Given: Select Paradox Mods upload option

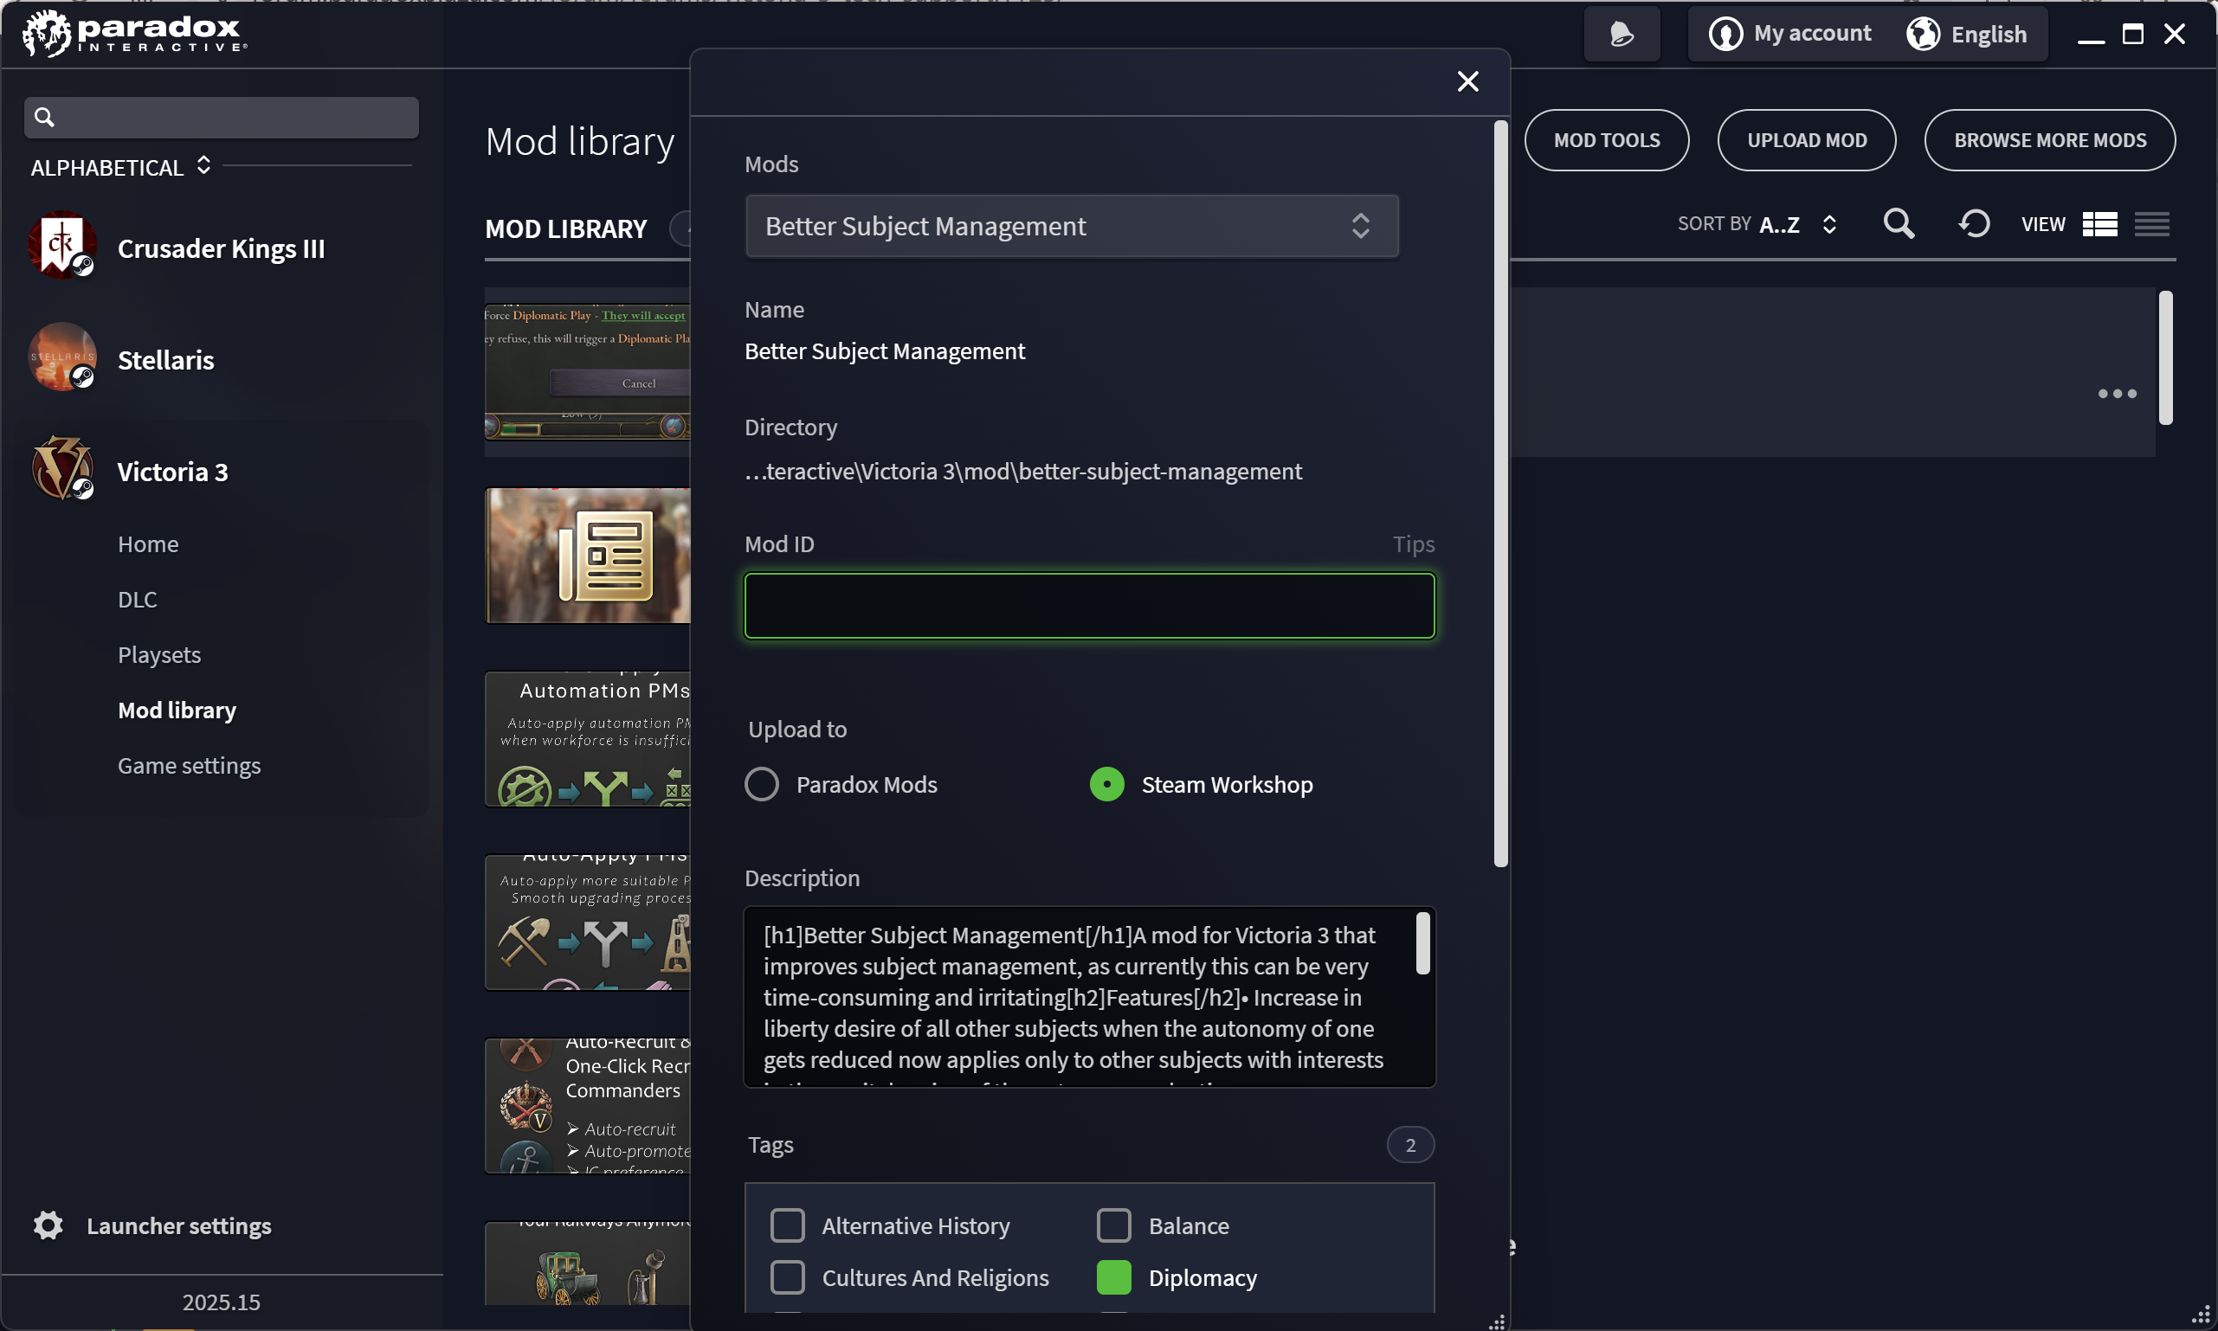Looking at the screenshot, I should click(x=762, y=785).
